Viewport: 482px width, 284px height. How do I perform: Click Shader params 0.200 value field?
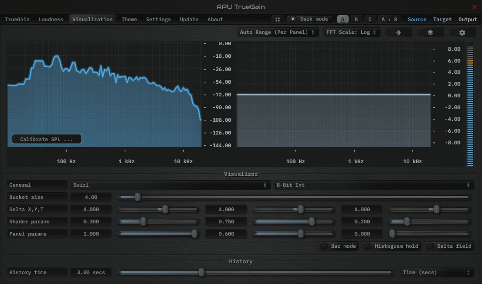[x=362, y=221]
